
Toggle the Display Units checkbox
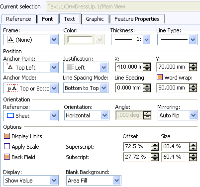tap(7, 136)
